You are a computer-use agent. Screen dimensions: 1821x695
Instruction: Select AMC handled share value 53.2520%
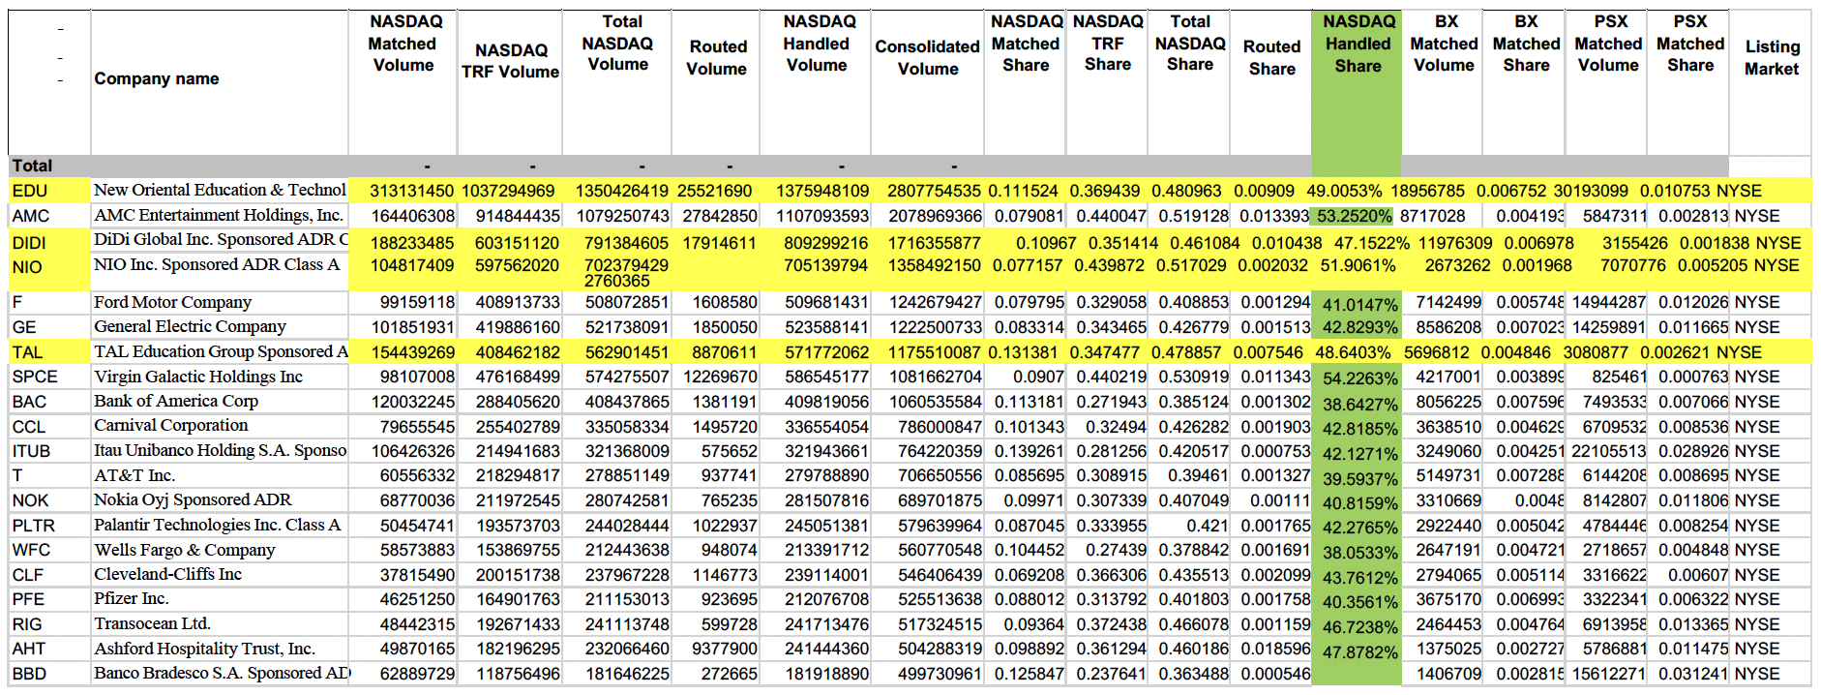click(x=1355, y=216)
